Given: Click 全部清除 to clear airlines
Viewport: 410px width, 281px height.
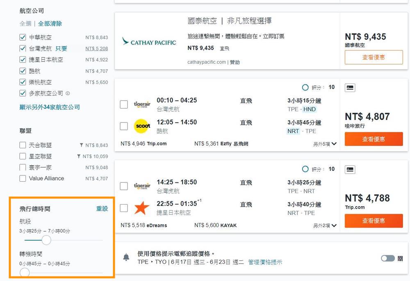Looking at the screenshot, I should 50,23.
